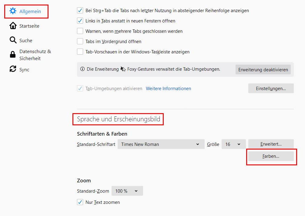The width and height of the screenshot is (305, 216).
Task: Click the Suche magnifier icon
Action: coord(13,40)
